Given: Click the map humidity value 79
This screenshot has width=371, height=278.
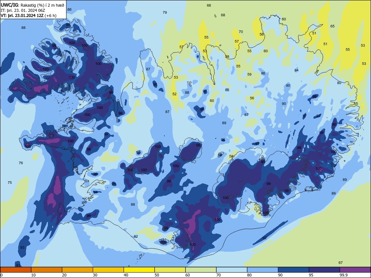Looking at the screenshot, I should tap(165, 13).
